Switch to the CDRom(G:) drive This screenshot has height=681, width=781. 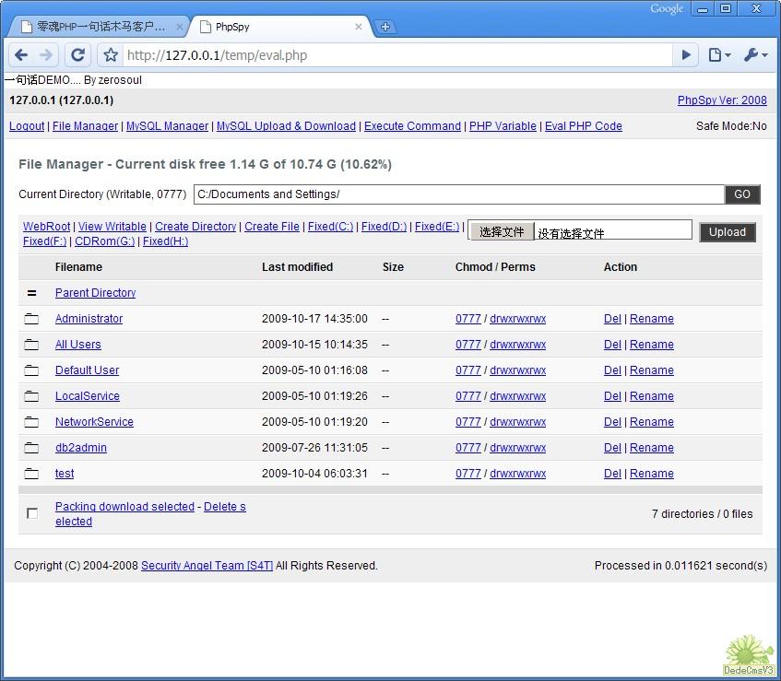[104, 241]
